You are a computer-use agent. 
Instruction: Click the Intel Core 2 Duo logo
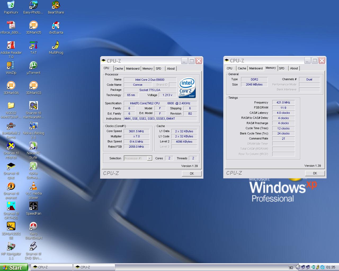tap(187, 88)
